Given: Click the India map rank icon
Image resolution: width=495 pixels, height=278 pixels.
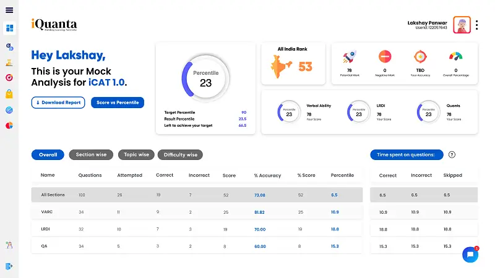Looking at the screenshot, I should 281,66.
